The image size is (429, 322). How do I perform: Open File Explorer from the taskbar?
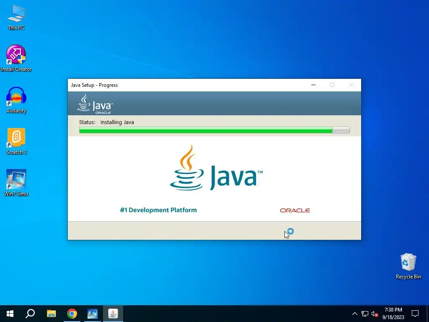pos(51,314)
